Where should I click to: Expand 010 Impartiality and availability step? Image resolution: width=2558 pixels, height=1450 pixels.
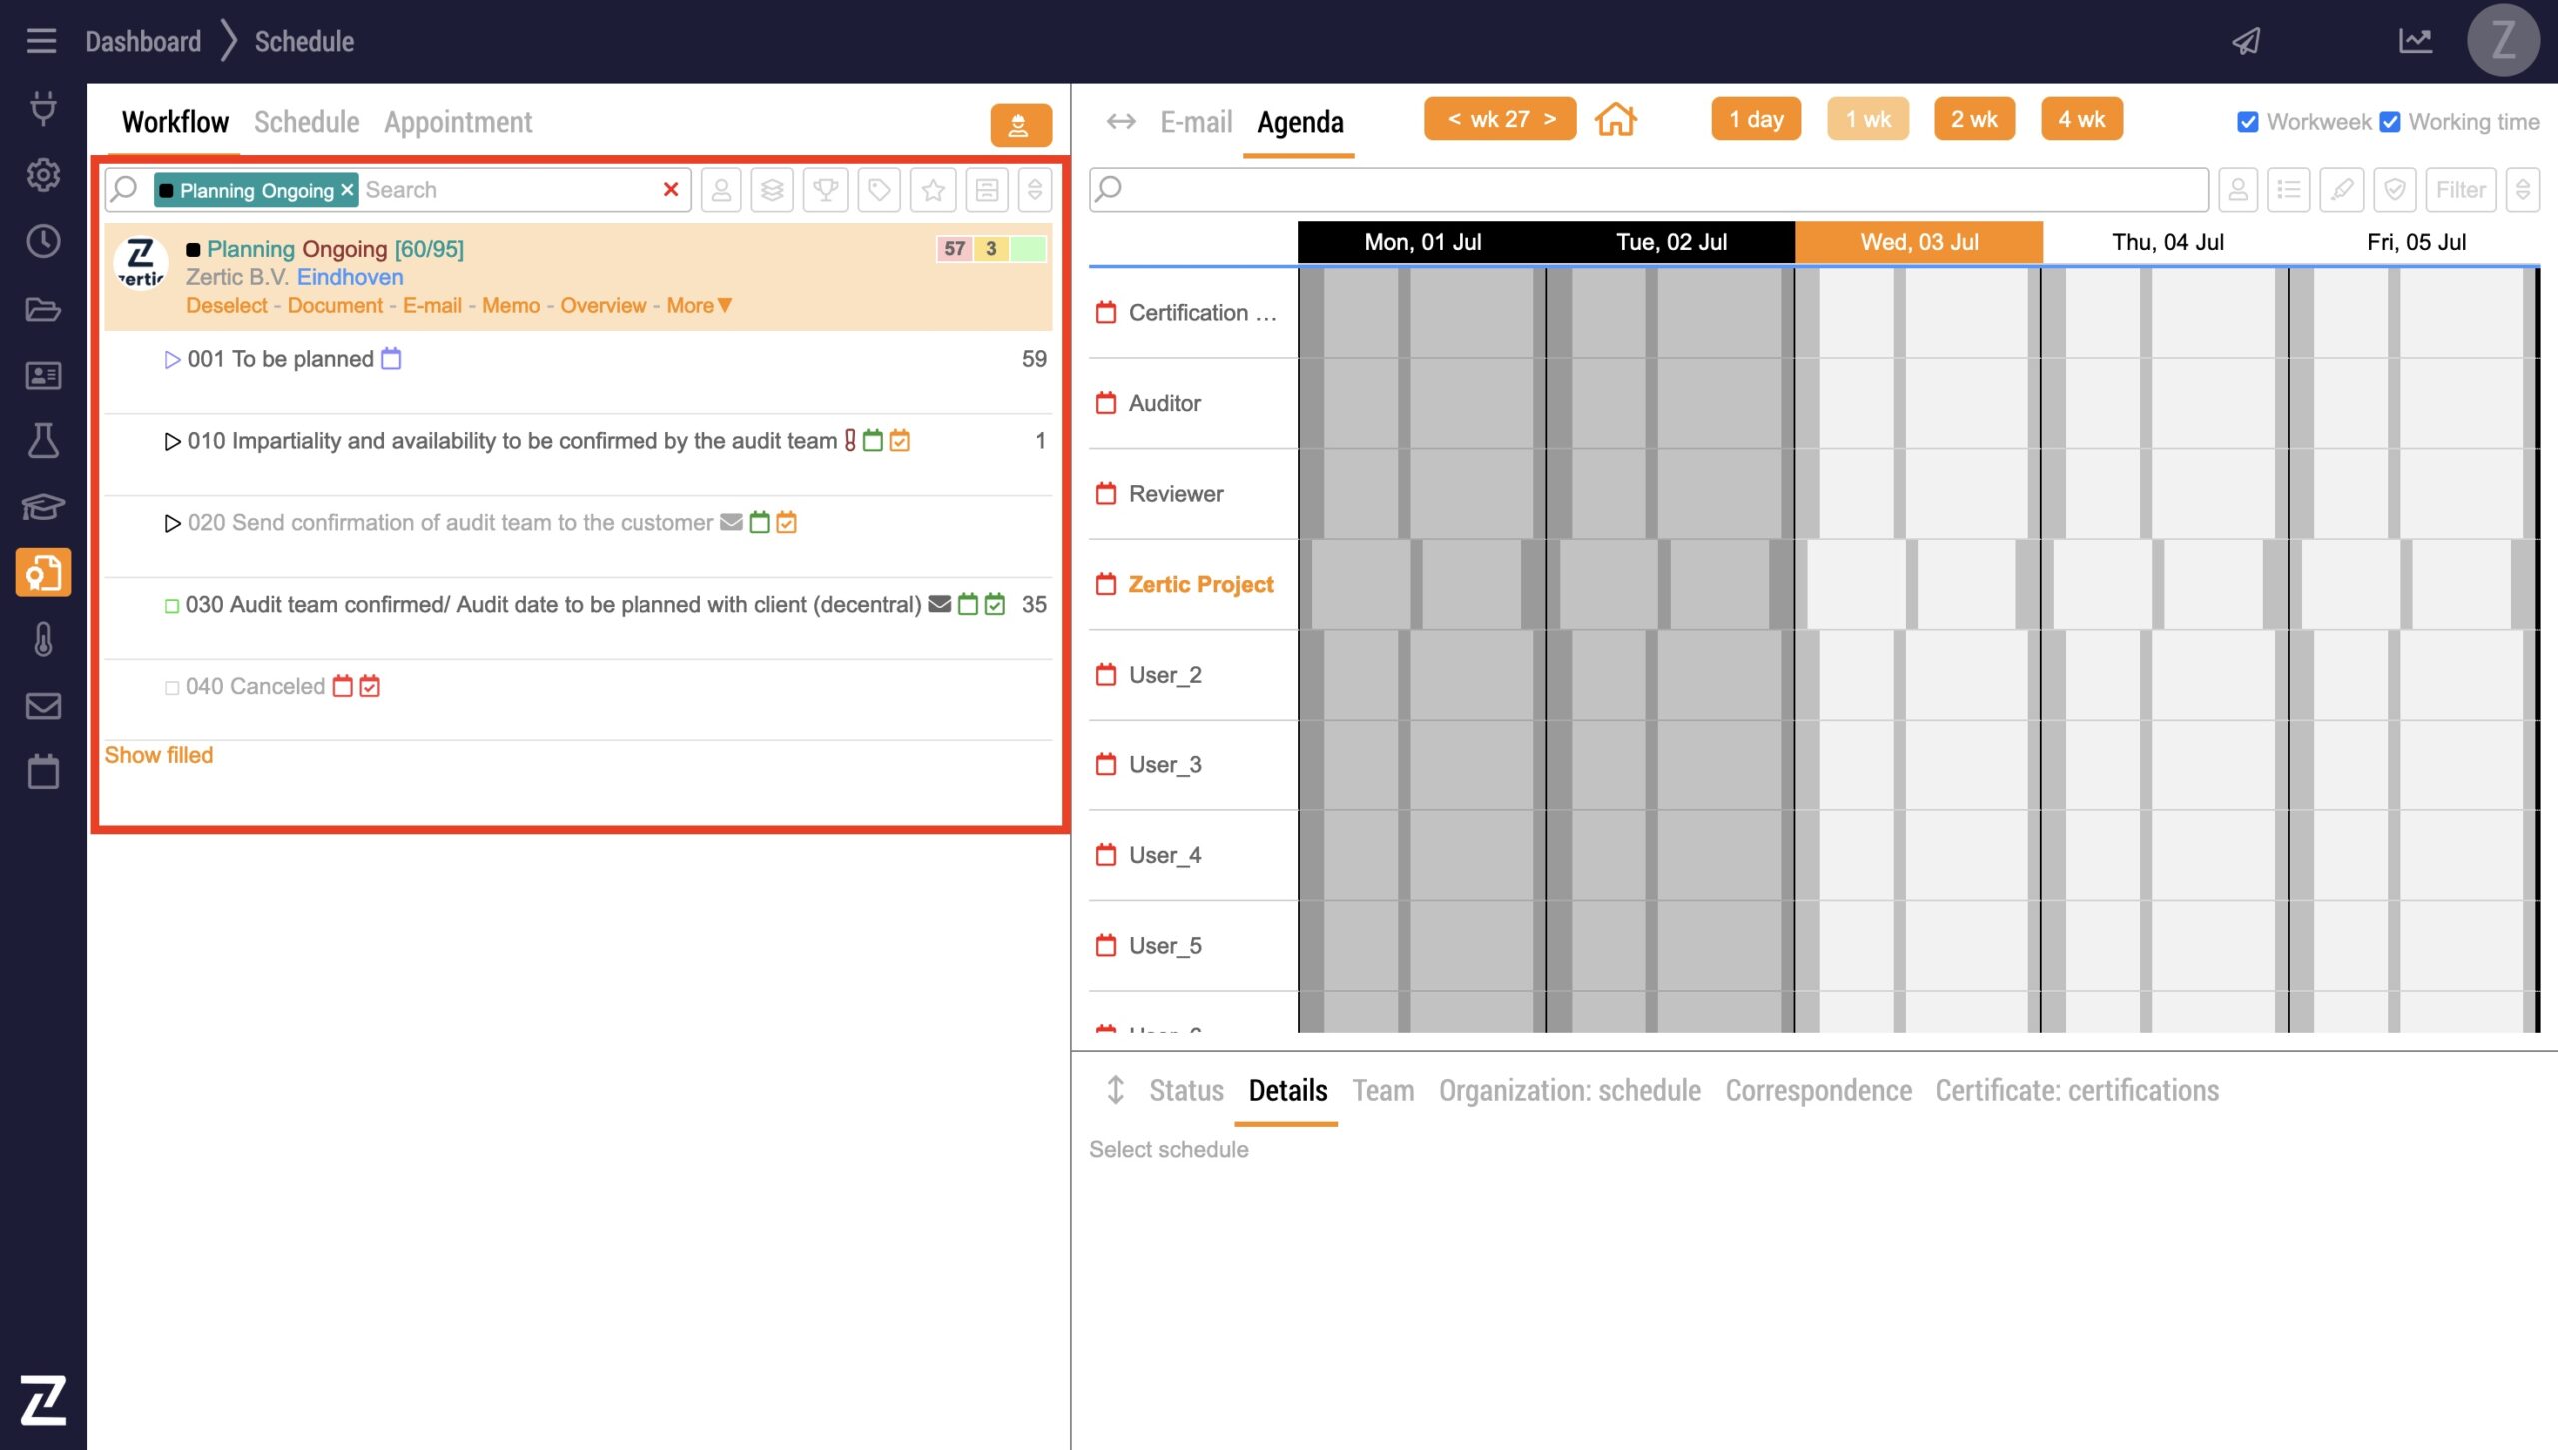pos(172,442)
